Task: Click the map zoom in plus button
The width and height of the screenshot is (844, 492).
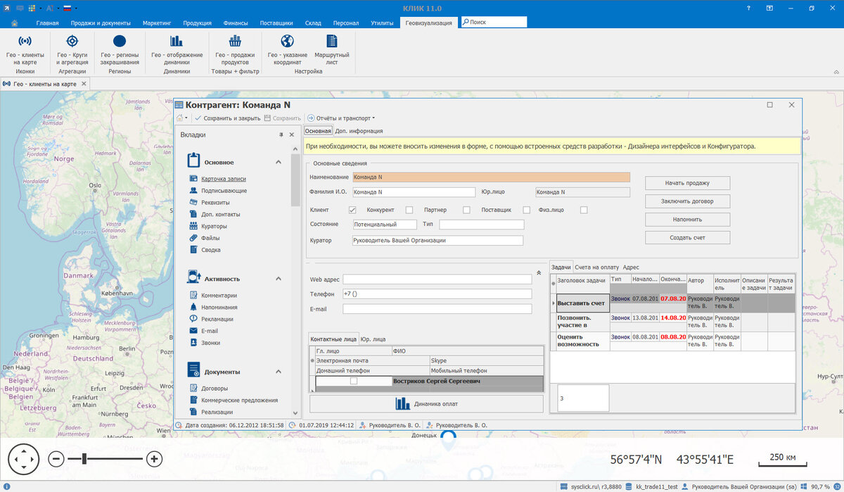Action: pos(155,460)
